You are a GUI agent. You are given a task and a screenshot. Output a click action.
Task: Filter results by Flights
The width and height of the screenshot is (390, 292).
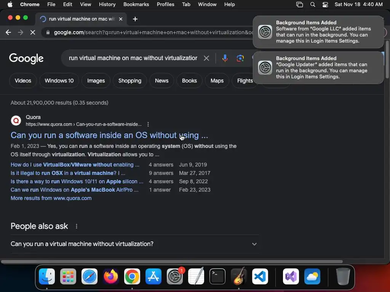[245, 81]
